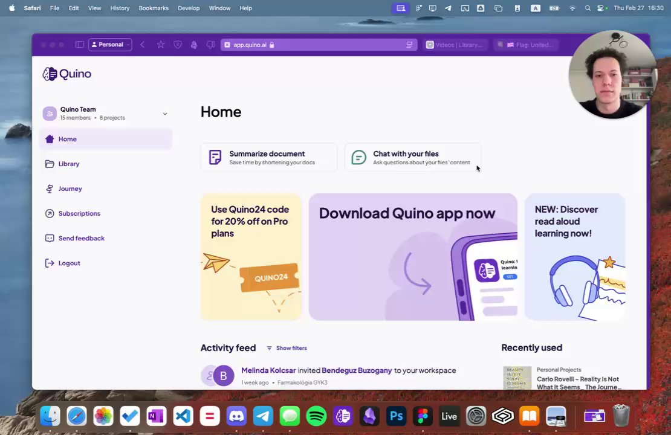The width and height of the screenshot is (671, 435).
Task: Open Bendeguz Buzogany profile link
Action: pos(357,370)
